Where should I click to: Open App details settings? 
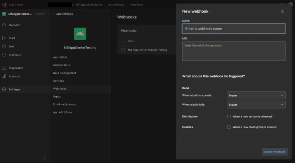tap(60, 57)
